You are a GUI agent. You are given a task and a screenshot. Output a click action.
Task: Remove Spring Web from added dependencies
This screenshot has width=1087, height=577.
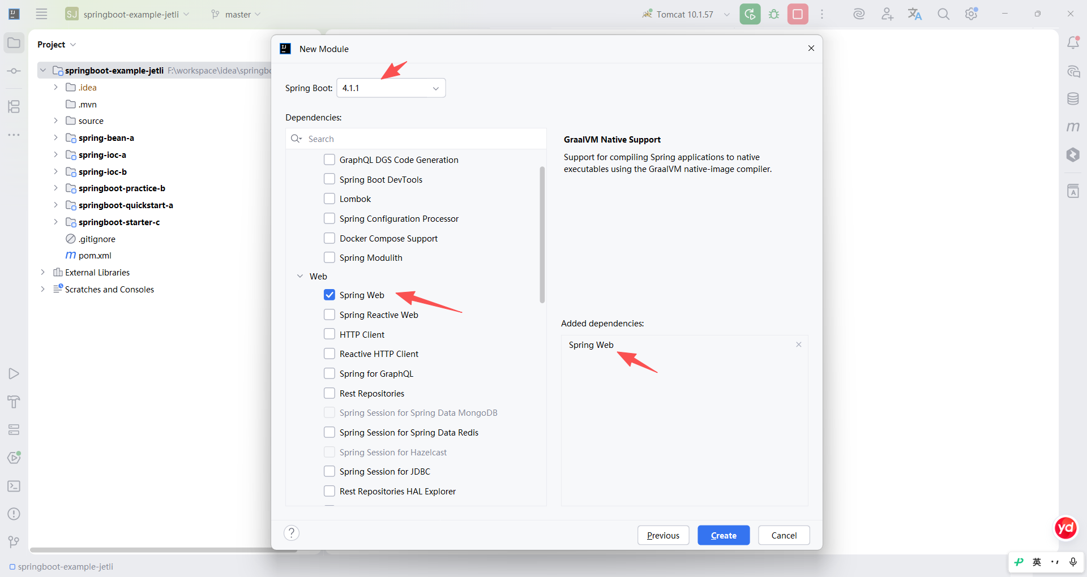pos(799,345)
